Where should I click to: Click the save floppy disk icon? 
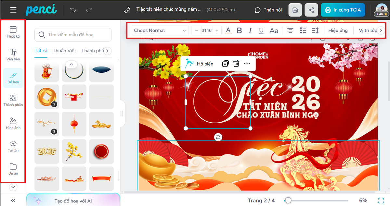click(295, 10)
